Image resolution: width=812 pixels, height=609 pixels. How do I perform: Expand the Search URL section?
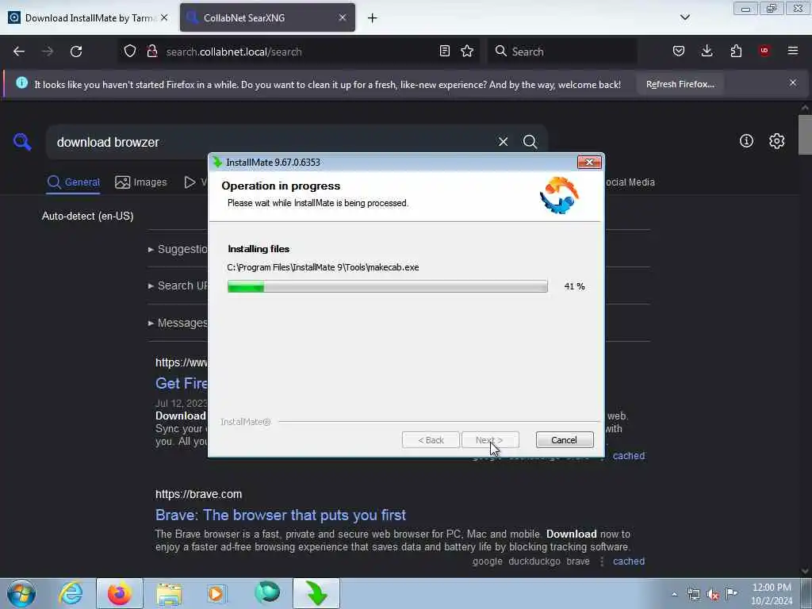click(178, 285)
